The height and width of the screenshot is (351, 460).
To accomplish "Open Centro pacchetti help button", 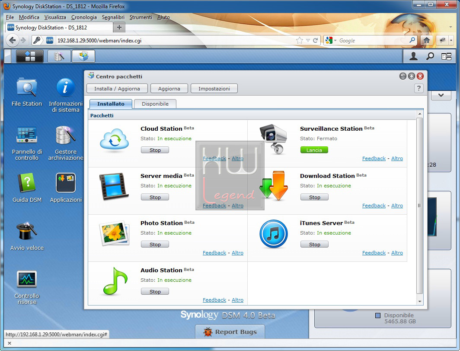I will [418, 88].
